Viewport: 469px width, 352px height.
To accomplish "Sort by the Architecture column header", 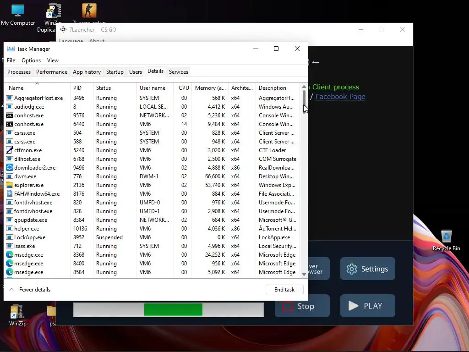I will (x=242, y=88).
